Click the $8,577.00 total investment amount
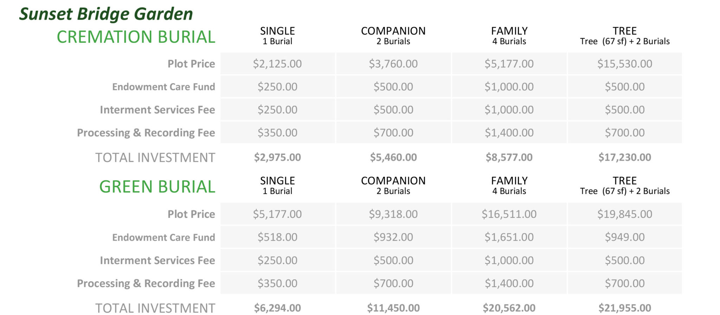The image size is (720, 315). (x=509, y=157)
